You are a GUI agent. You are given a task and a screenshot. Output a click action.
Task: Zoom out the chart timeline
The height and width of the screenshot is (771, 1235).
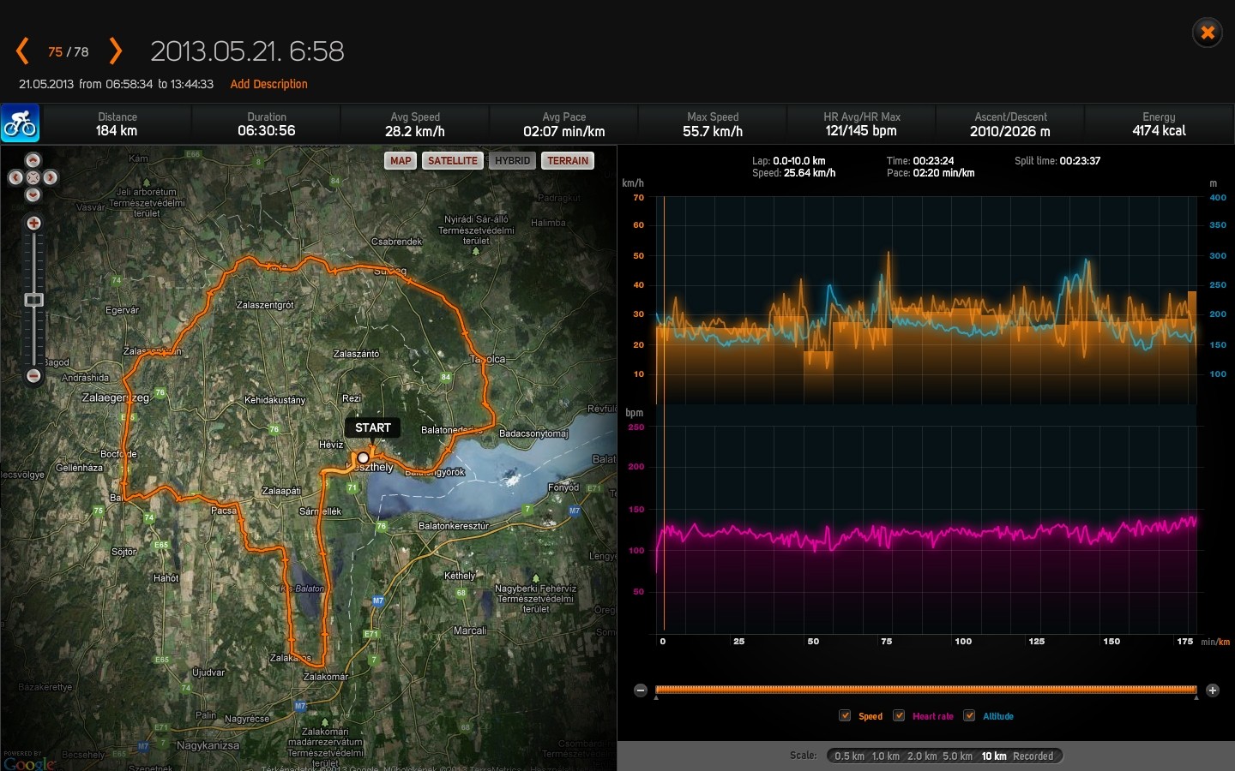(641, 690)
